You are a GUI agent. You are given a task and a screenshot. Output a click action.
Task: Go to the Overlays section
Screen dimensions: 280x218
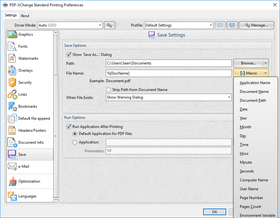[x=30, y=70]
